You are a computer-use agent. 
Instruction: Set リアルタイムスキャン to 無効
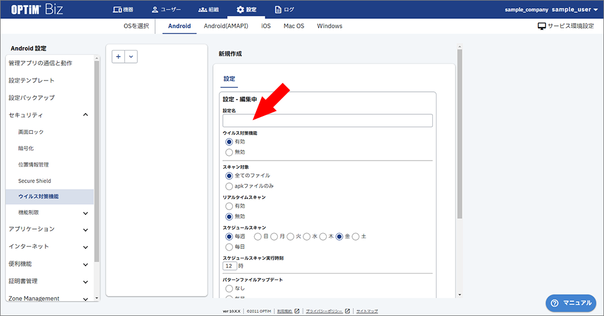pyautogui.click(x=229, y=217)
